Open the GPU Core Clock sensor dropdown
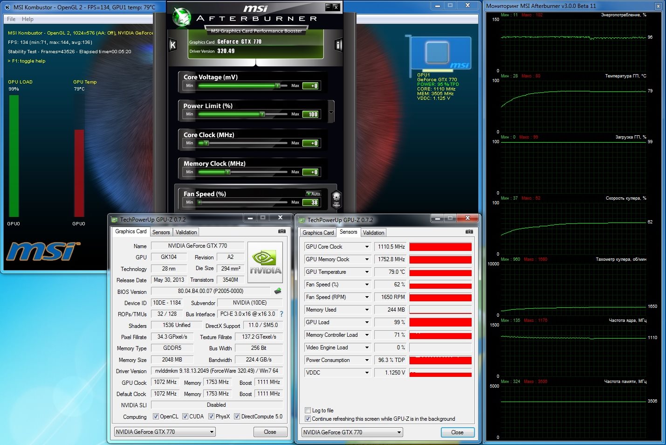Image resolution: width=666 pixels, height=445 pixels. click(367, 247)
